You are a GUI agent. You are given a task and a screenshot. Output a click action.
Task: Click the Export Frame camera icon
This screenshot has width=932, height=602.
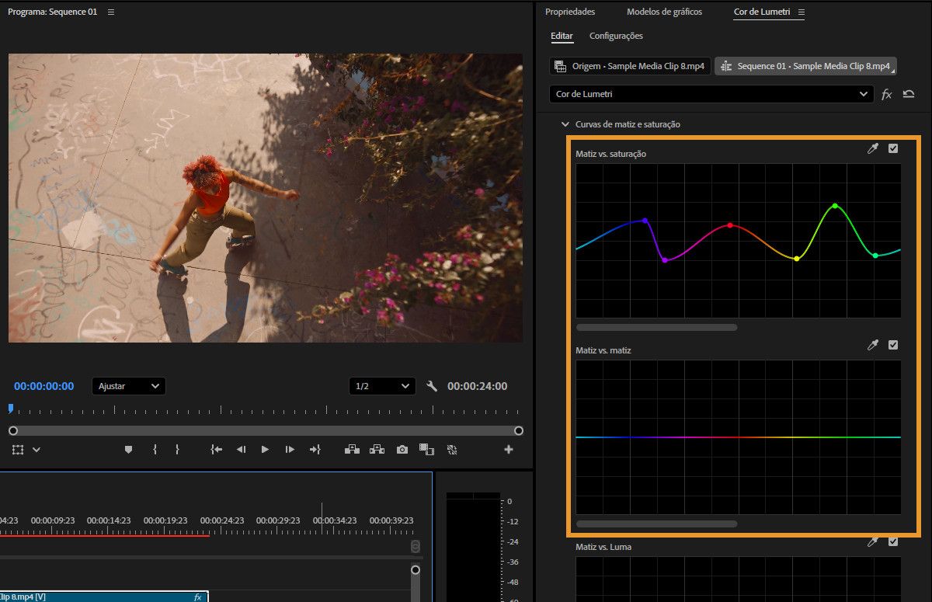402,449
